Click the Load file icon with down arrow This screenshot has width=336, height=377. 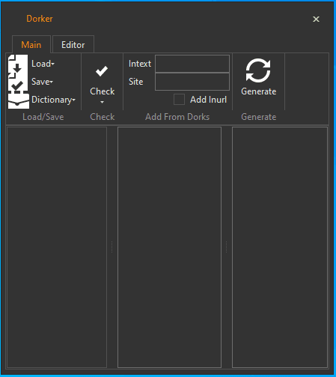[18, 64]
